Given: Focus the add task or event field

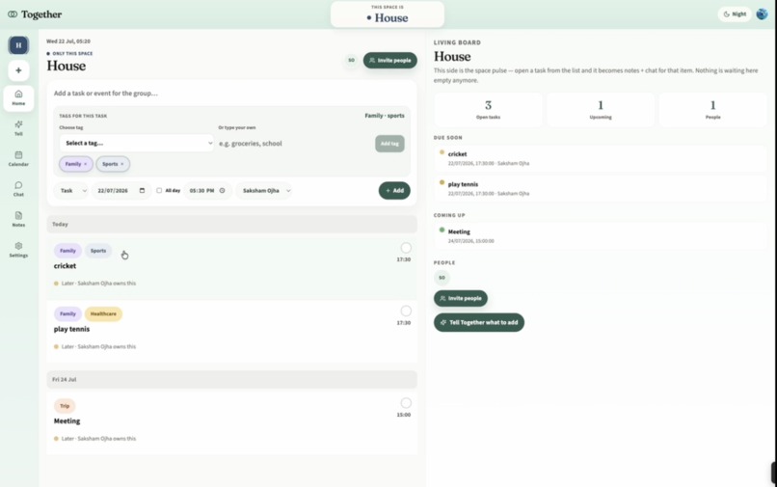Looking at the screenshot, I should pos(231,94).
